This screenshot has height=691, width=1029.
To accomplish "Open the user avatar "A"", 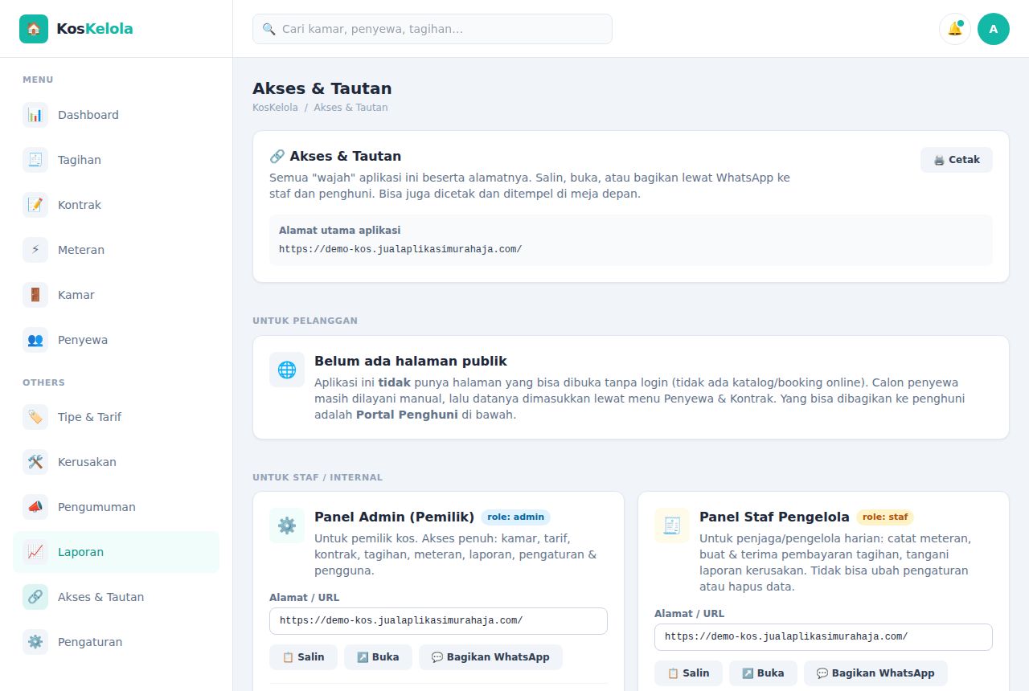I will pos(994,29).
